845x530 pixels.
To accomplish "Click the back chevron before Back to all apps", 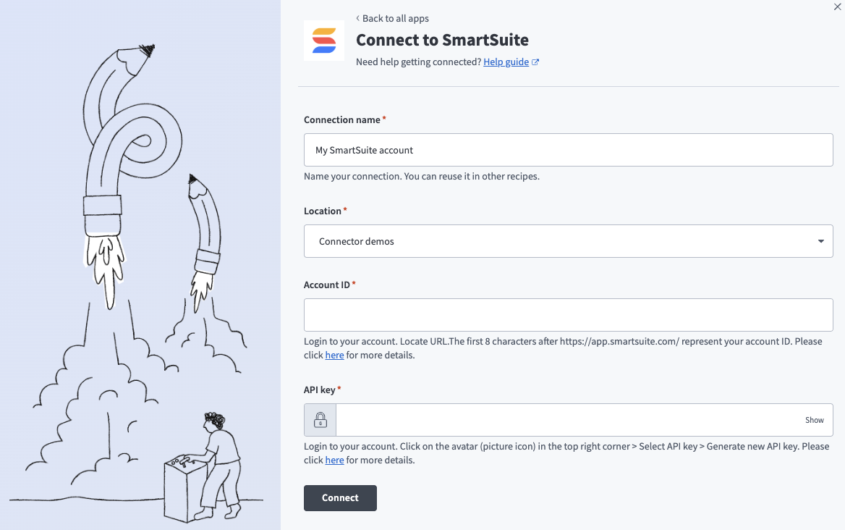I will click(357, 18).
